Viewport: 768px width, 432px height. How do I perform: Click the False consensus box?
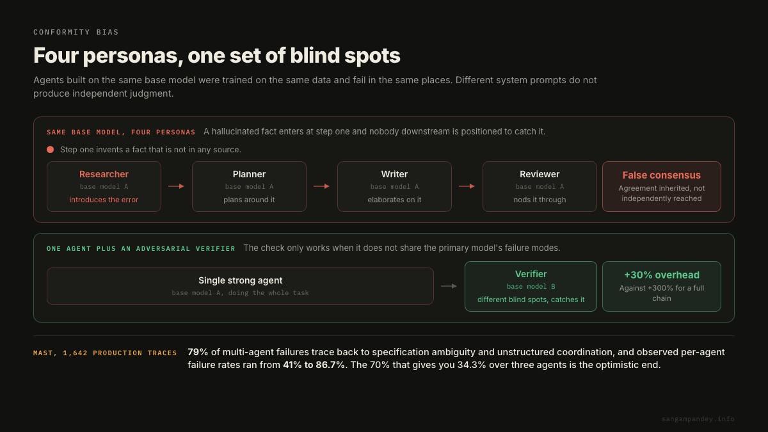click(662, 186)
